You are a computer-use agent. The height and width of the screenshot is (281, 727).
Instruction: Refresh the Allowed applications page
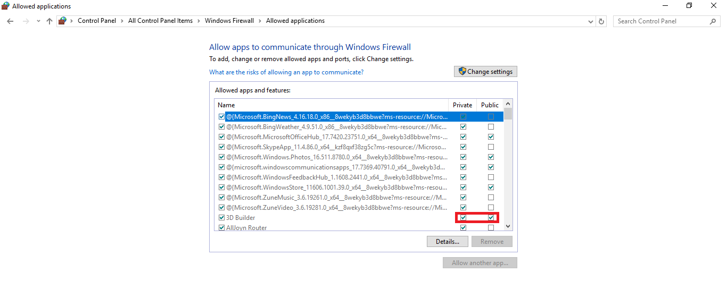[601, 21]
